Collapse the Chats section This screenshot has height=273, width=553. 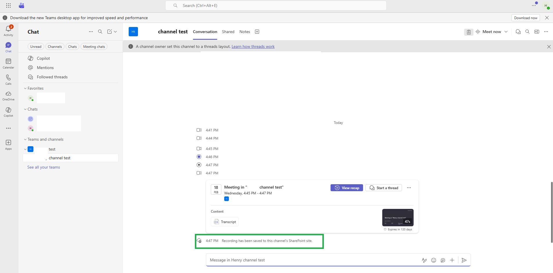[x=25, y=109]
